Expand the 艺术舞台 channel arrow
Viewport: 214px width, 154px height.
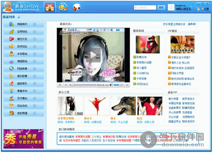coord(35,98)
